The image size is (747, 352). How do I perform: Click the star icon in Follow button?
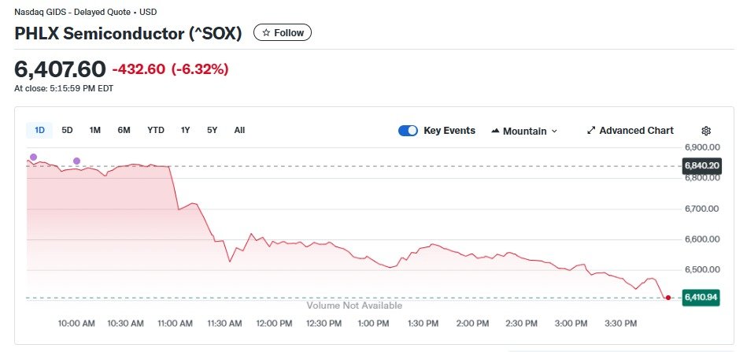click(x=266, y=33)
